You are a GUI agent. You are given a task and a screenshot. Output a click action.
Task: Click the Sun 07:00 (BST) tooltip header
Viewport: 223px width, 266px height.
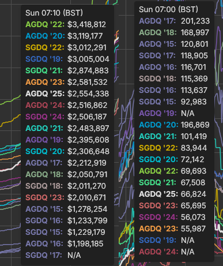[168, 9]
